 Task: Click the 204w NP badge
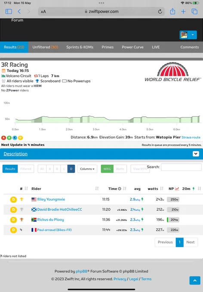coord(173,220)
